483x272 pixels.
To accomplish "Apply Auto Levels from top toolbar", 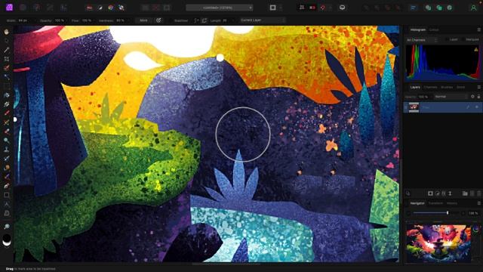I will click(x=89, y=8).
